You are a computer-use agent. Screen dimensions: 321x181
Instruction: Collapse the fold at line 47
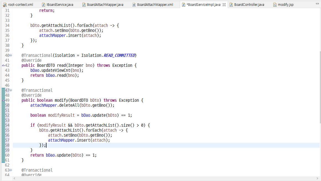point(11,90)
